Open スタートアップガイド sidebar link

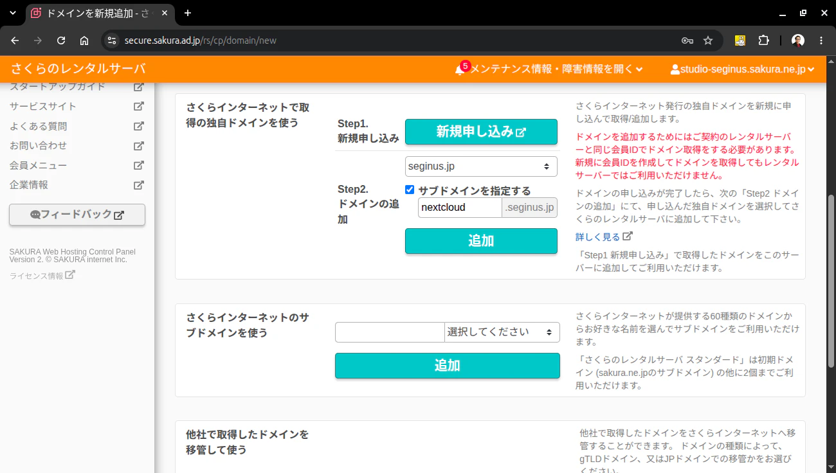[57, 87]
